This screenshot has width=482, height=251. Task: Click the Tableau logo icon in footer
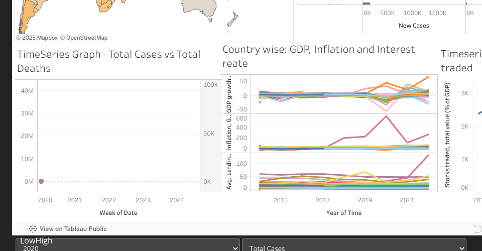click(x=33, y=229)
